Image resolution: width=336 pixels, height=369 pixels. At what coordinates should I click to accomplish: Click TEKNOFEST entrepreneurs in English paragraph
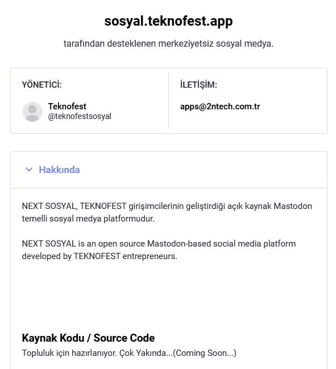tap(126, 256)
